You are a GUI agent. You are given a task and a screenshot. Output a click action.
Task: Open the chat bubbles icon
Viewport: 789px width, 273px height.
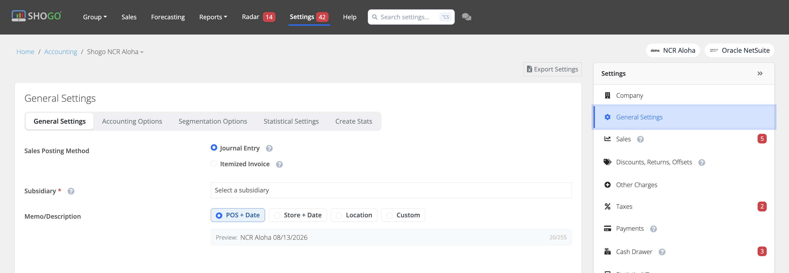[x=467, y=17]
